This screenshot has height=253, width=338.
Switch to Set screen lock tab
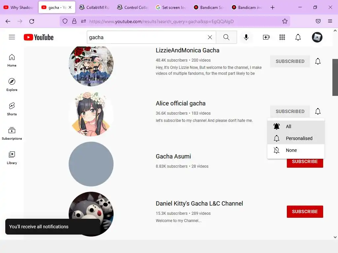(x=170, y=8)
